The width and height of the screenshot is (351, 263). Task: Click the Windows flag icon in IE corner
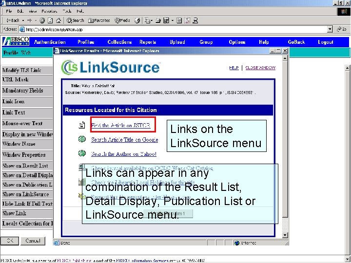343,12
